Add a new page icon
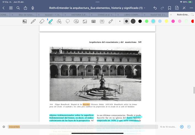195x135 pixels. pos(177,8)
